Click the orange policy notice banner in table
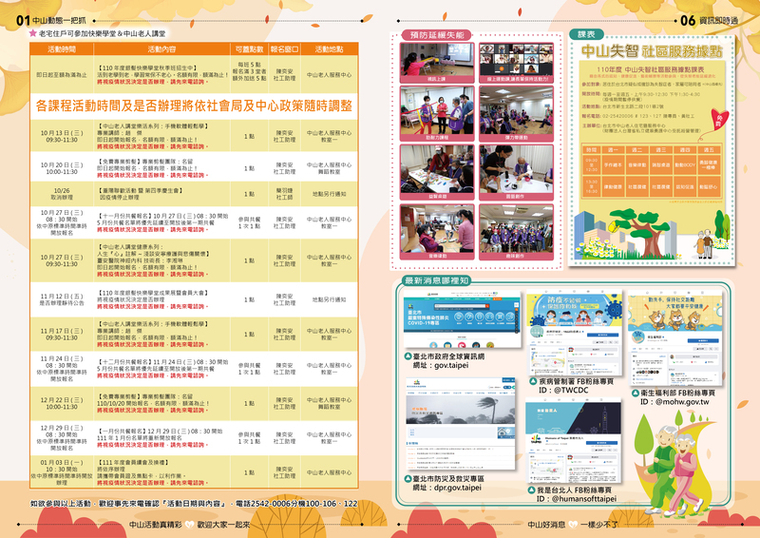This screenshot has width=760, height=538. pyautogui.click(x=194, y=104)
